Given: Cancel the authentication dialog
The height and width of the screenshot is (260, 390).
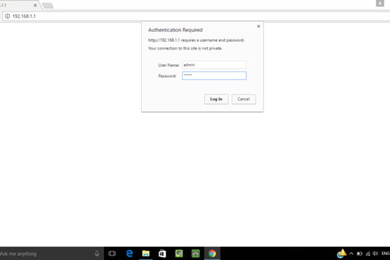Looking at the screenshot, I should pyautogui.click(x=244, y=99).
